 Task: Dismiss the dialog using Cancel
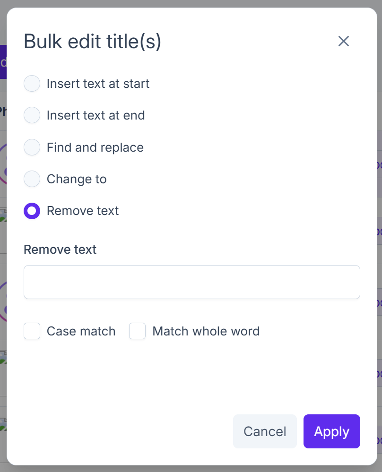click(265, 431)
